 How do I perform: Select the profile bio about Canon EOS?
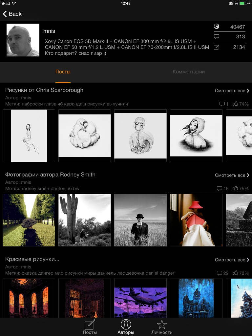click(x=127, y=47)
